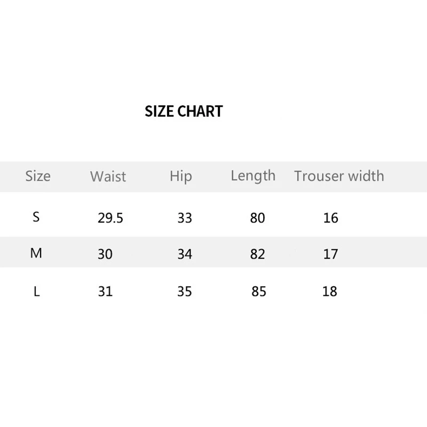Select trouser width value 18

[330, 291]
